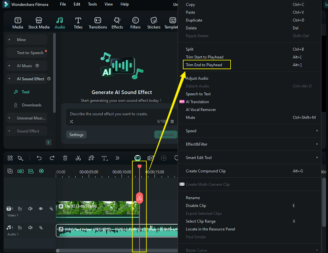
Task: Open the Filters tab
Action: point(135,23)
